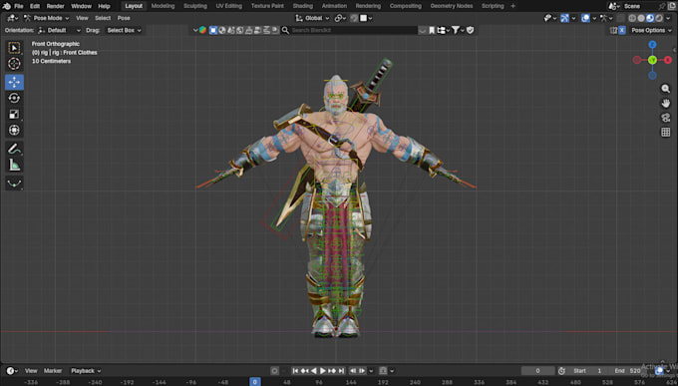Select the Rotate tool

[x=14, y=98]
